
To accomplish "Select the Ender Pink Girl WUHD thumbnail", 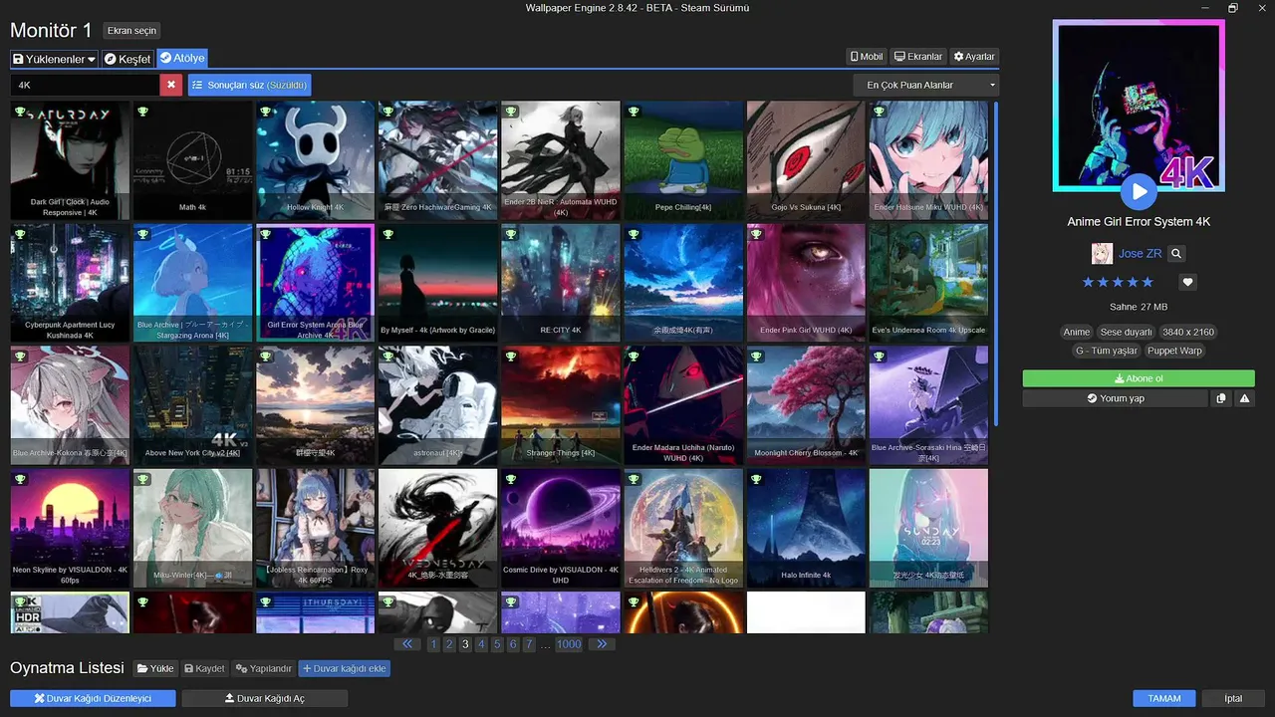I will pyautogui.click(x=806, y=283).
